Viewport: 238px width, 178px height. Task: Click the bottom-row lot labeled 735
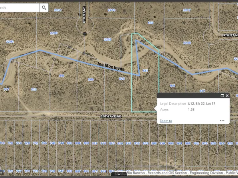point(36,171)
